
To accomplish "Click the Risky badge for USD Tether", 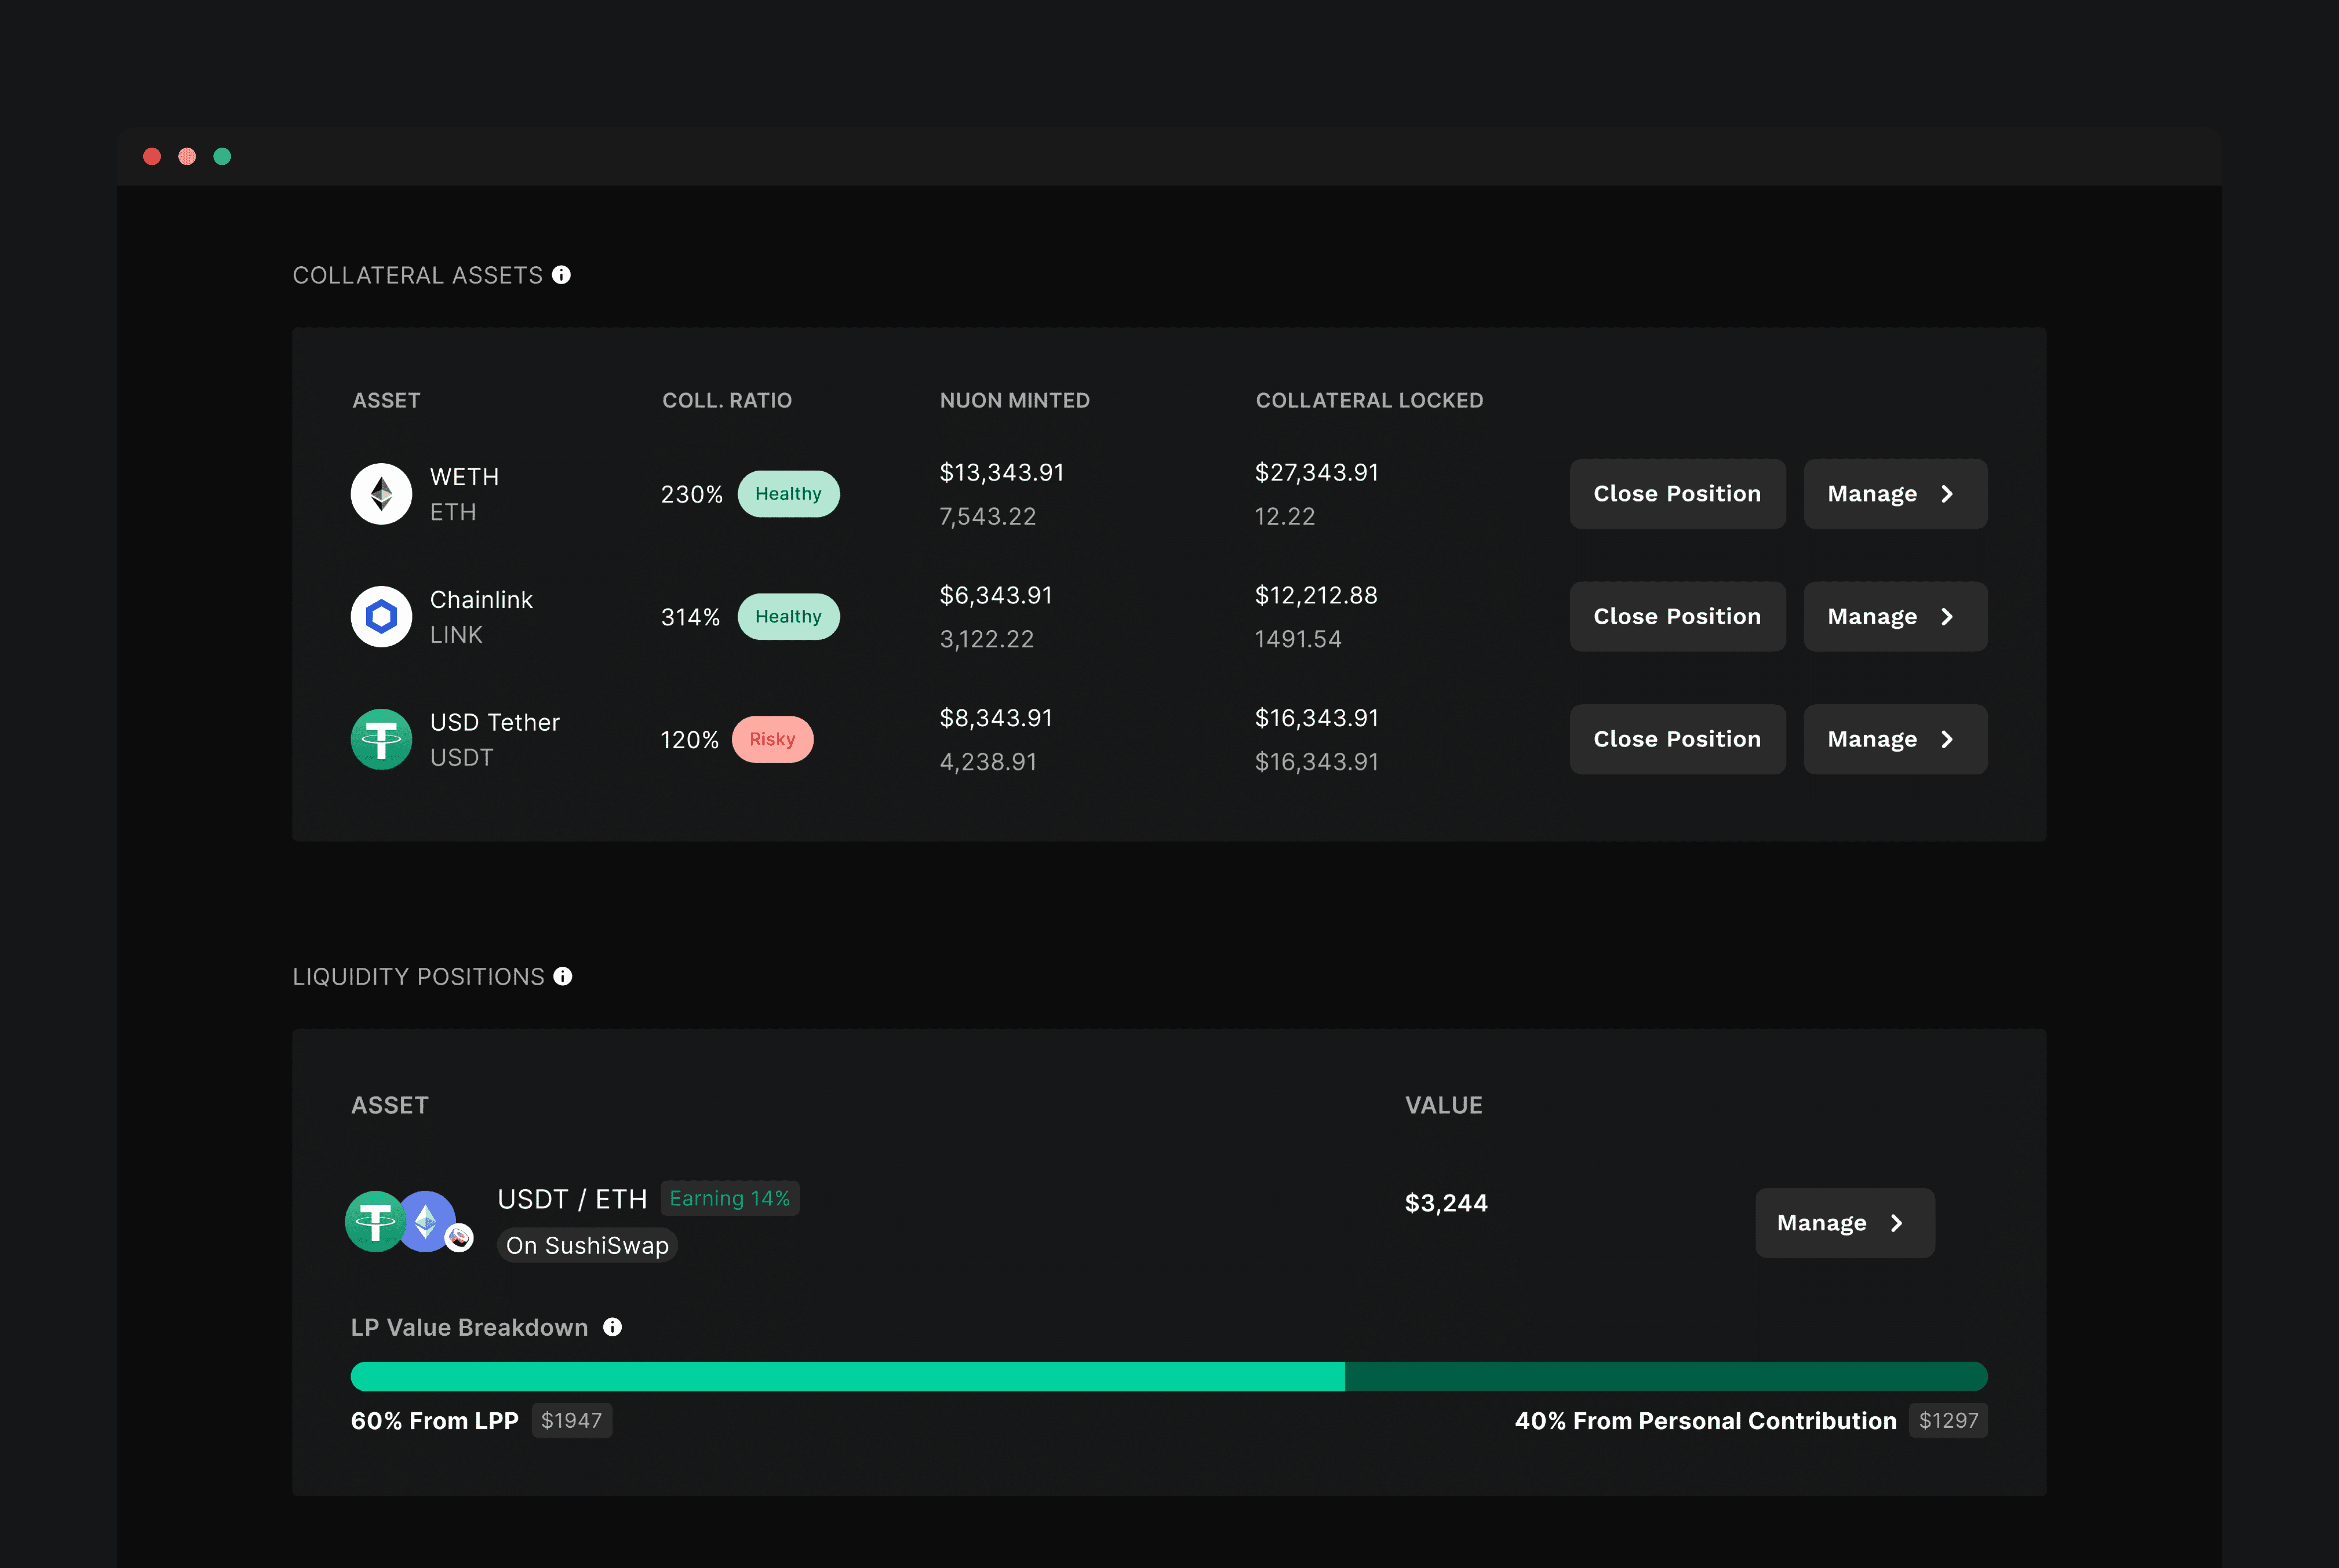I will (772, 739).
